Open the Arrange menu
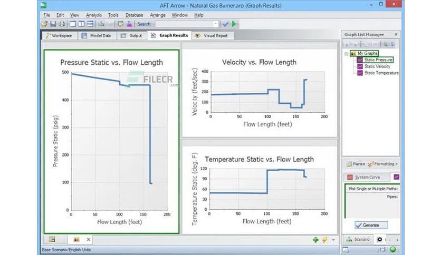This screenshot has width=441, height=255. point(158,15)
